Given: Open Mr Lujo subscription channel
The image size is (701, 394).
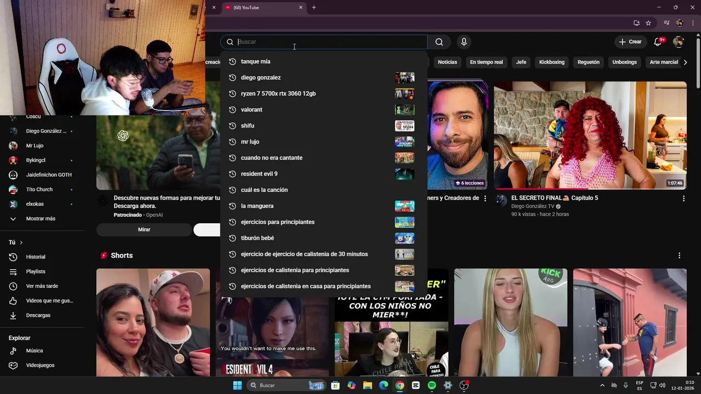Looking at the screenshot, I should pyautogui.click(x=42, y=146).
